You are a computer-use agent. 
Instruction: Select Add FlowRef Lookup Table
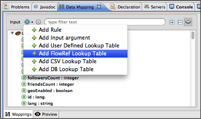[72, 54]
